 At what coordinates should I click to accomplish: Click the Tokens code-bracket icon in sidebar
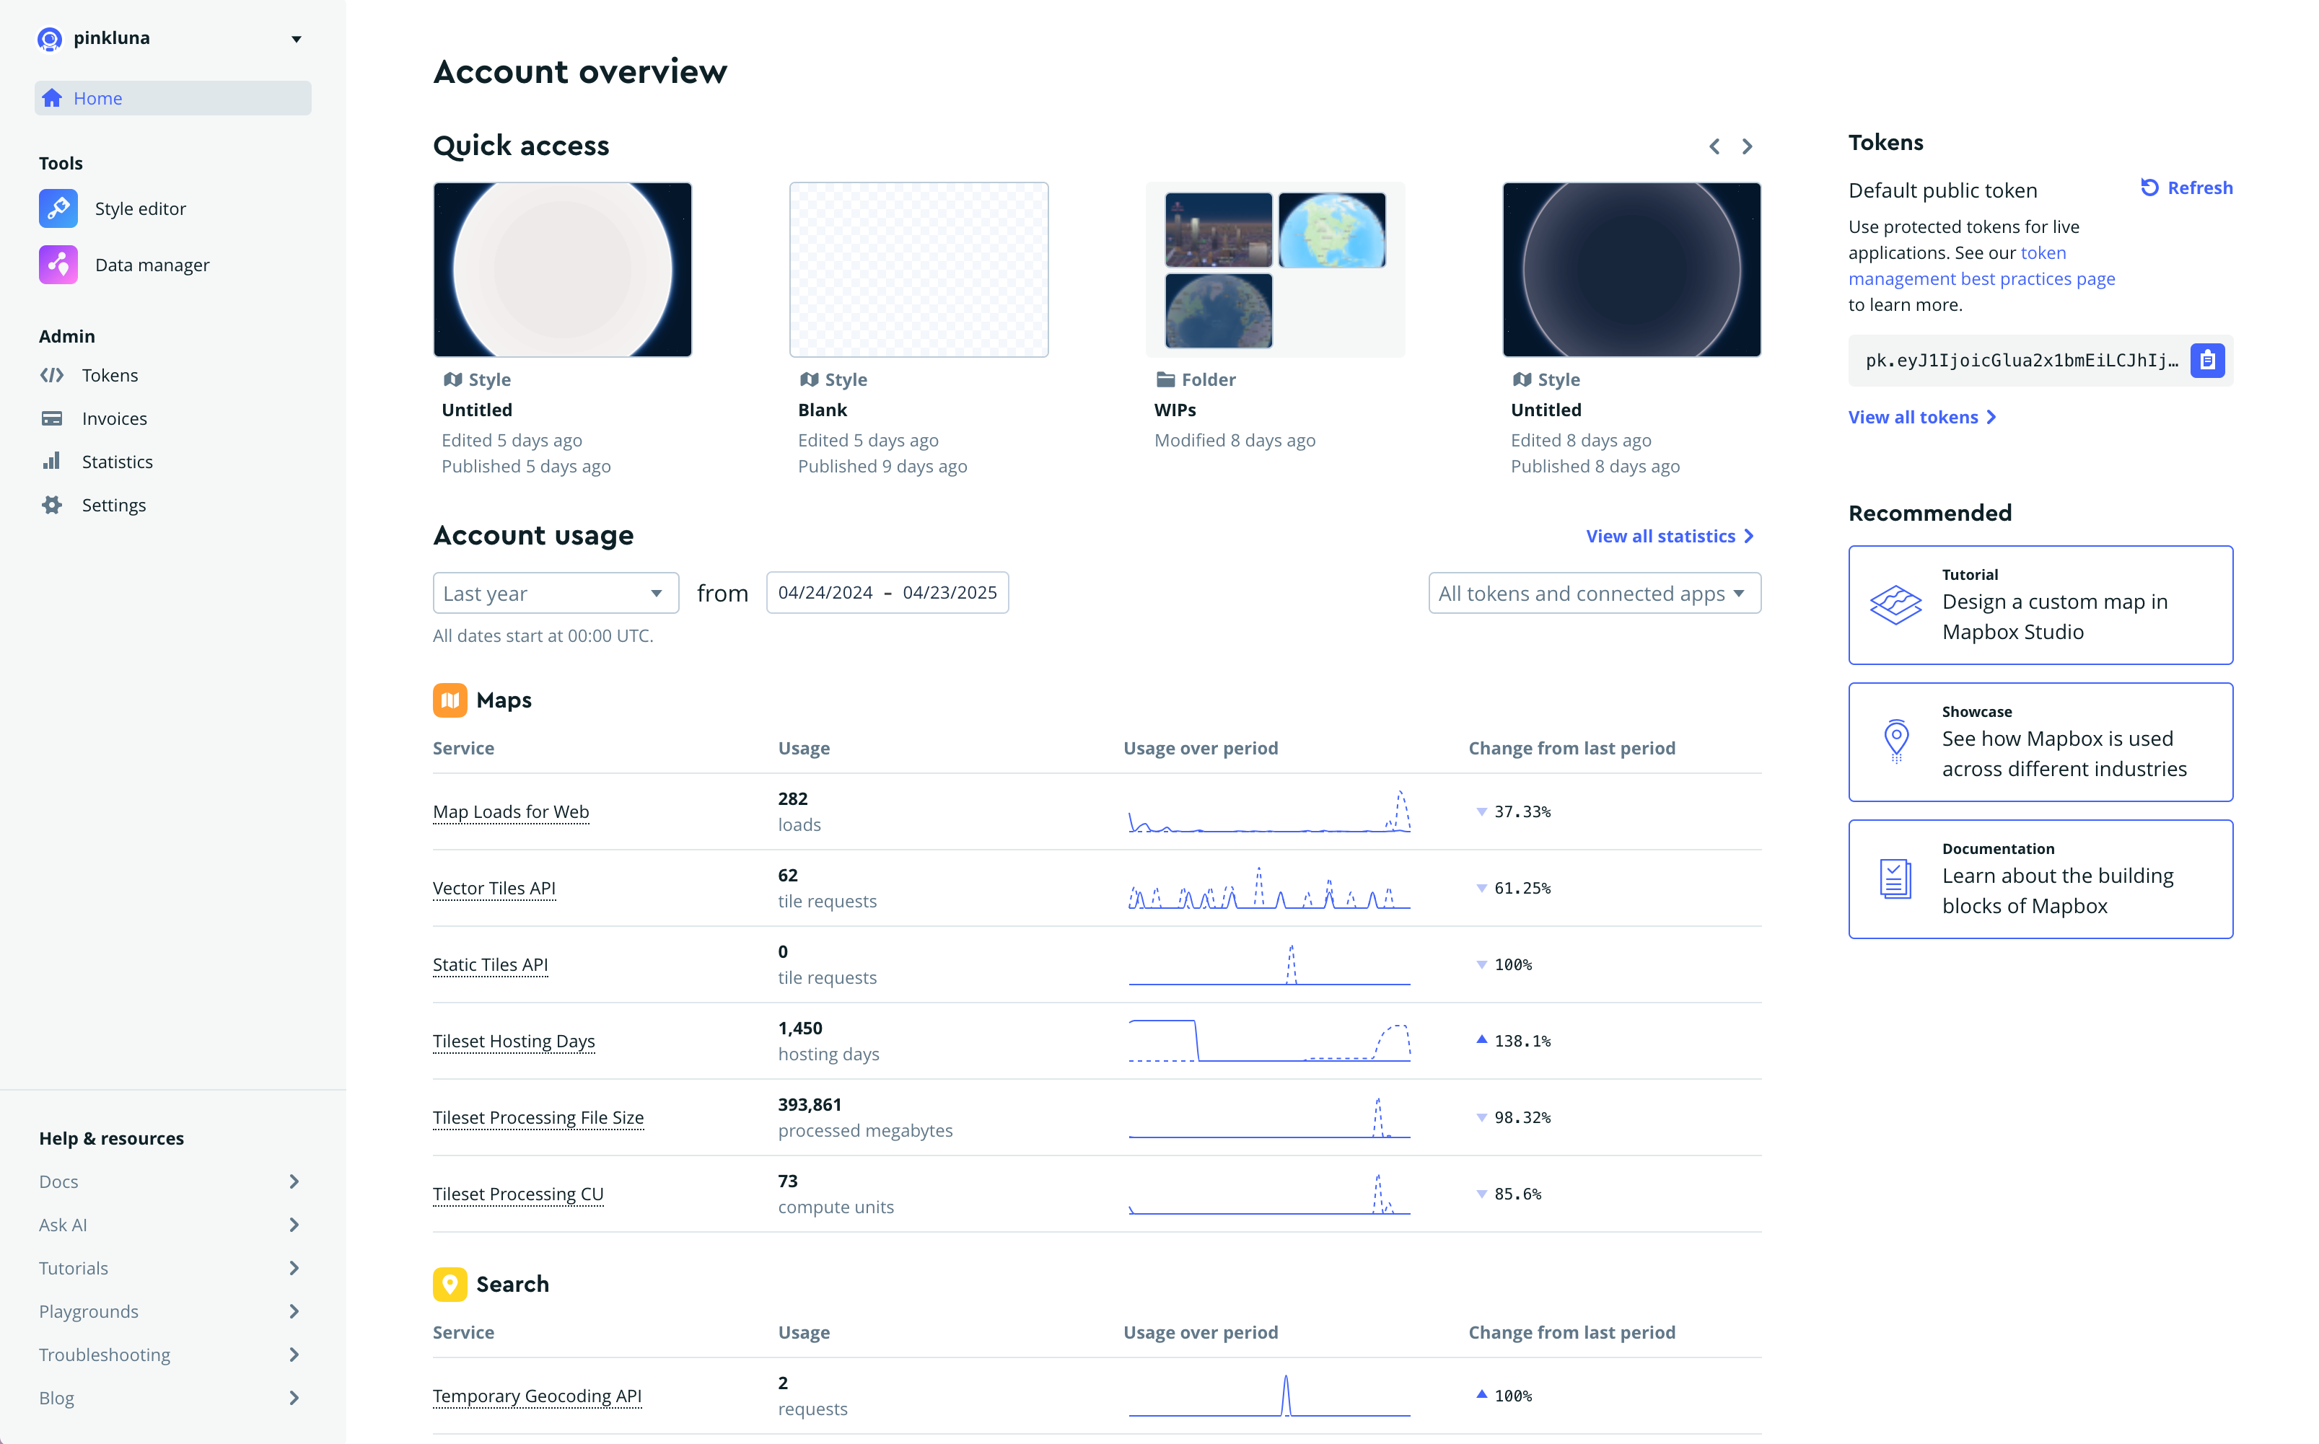(x=51, y=375)
